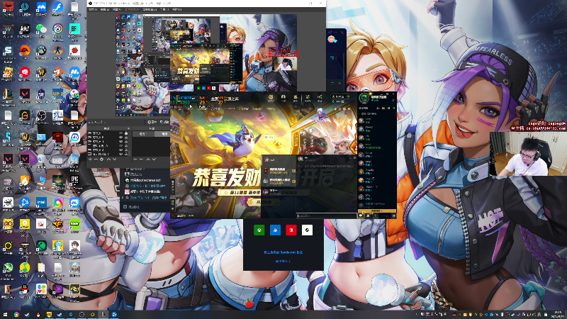Remove the selected OBS source with the minus button
The height and width of the screenshot is (319, 567).
click(96, 159)
